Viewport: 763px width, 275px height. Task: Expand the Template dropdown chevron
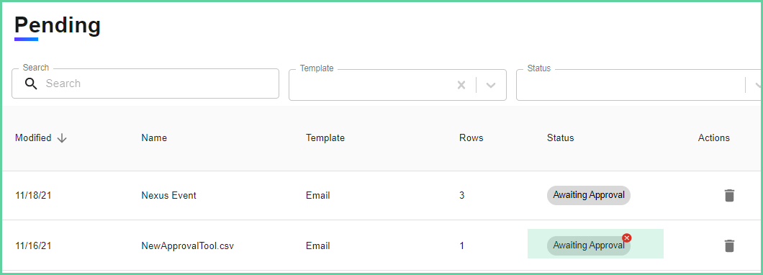tap(491, 85)
